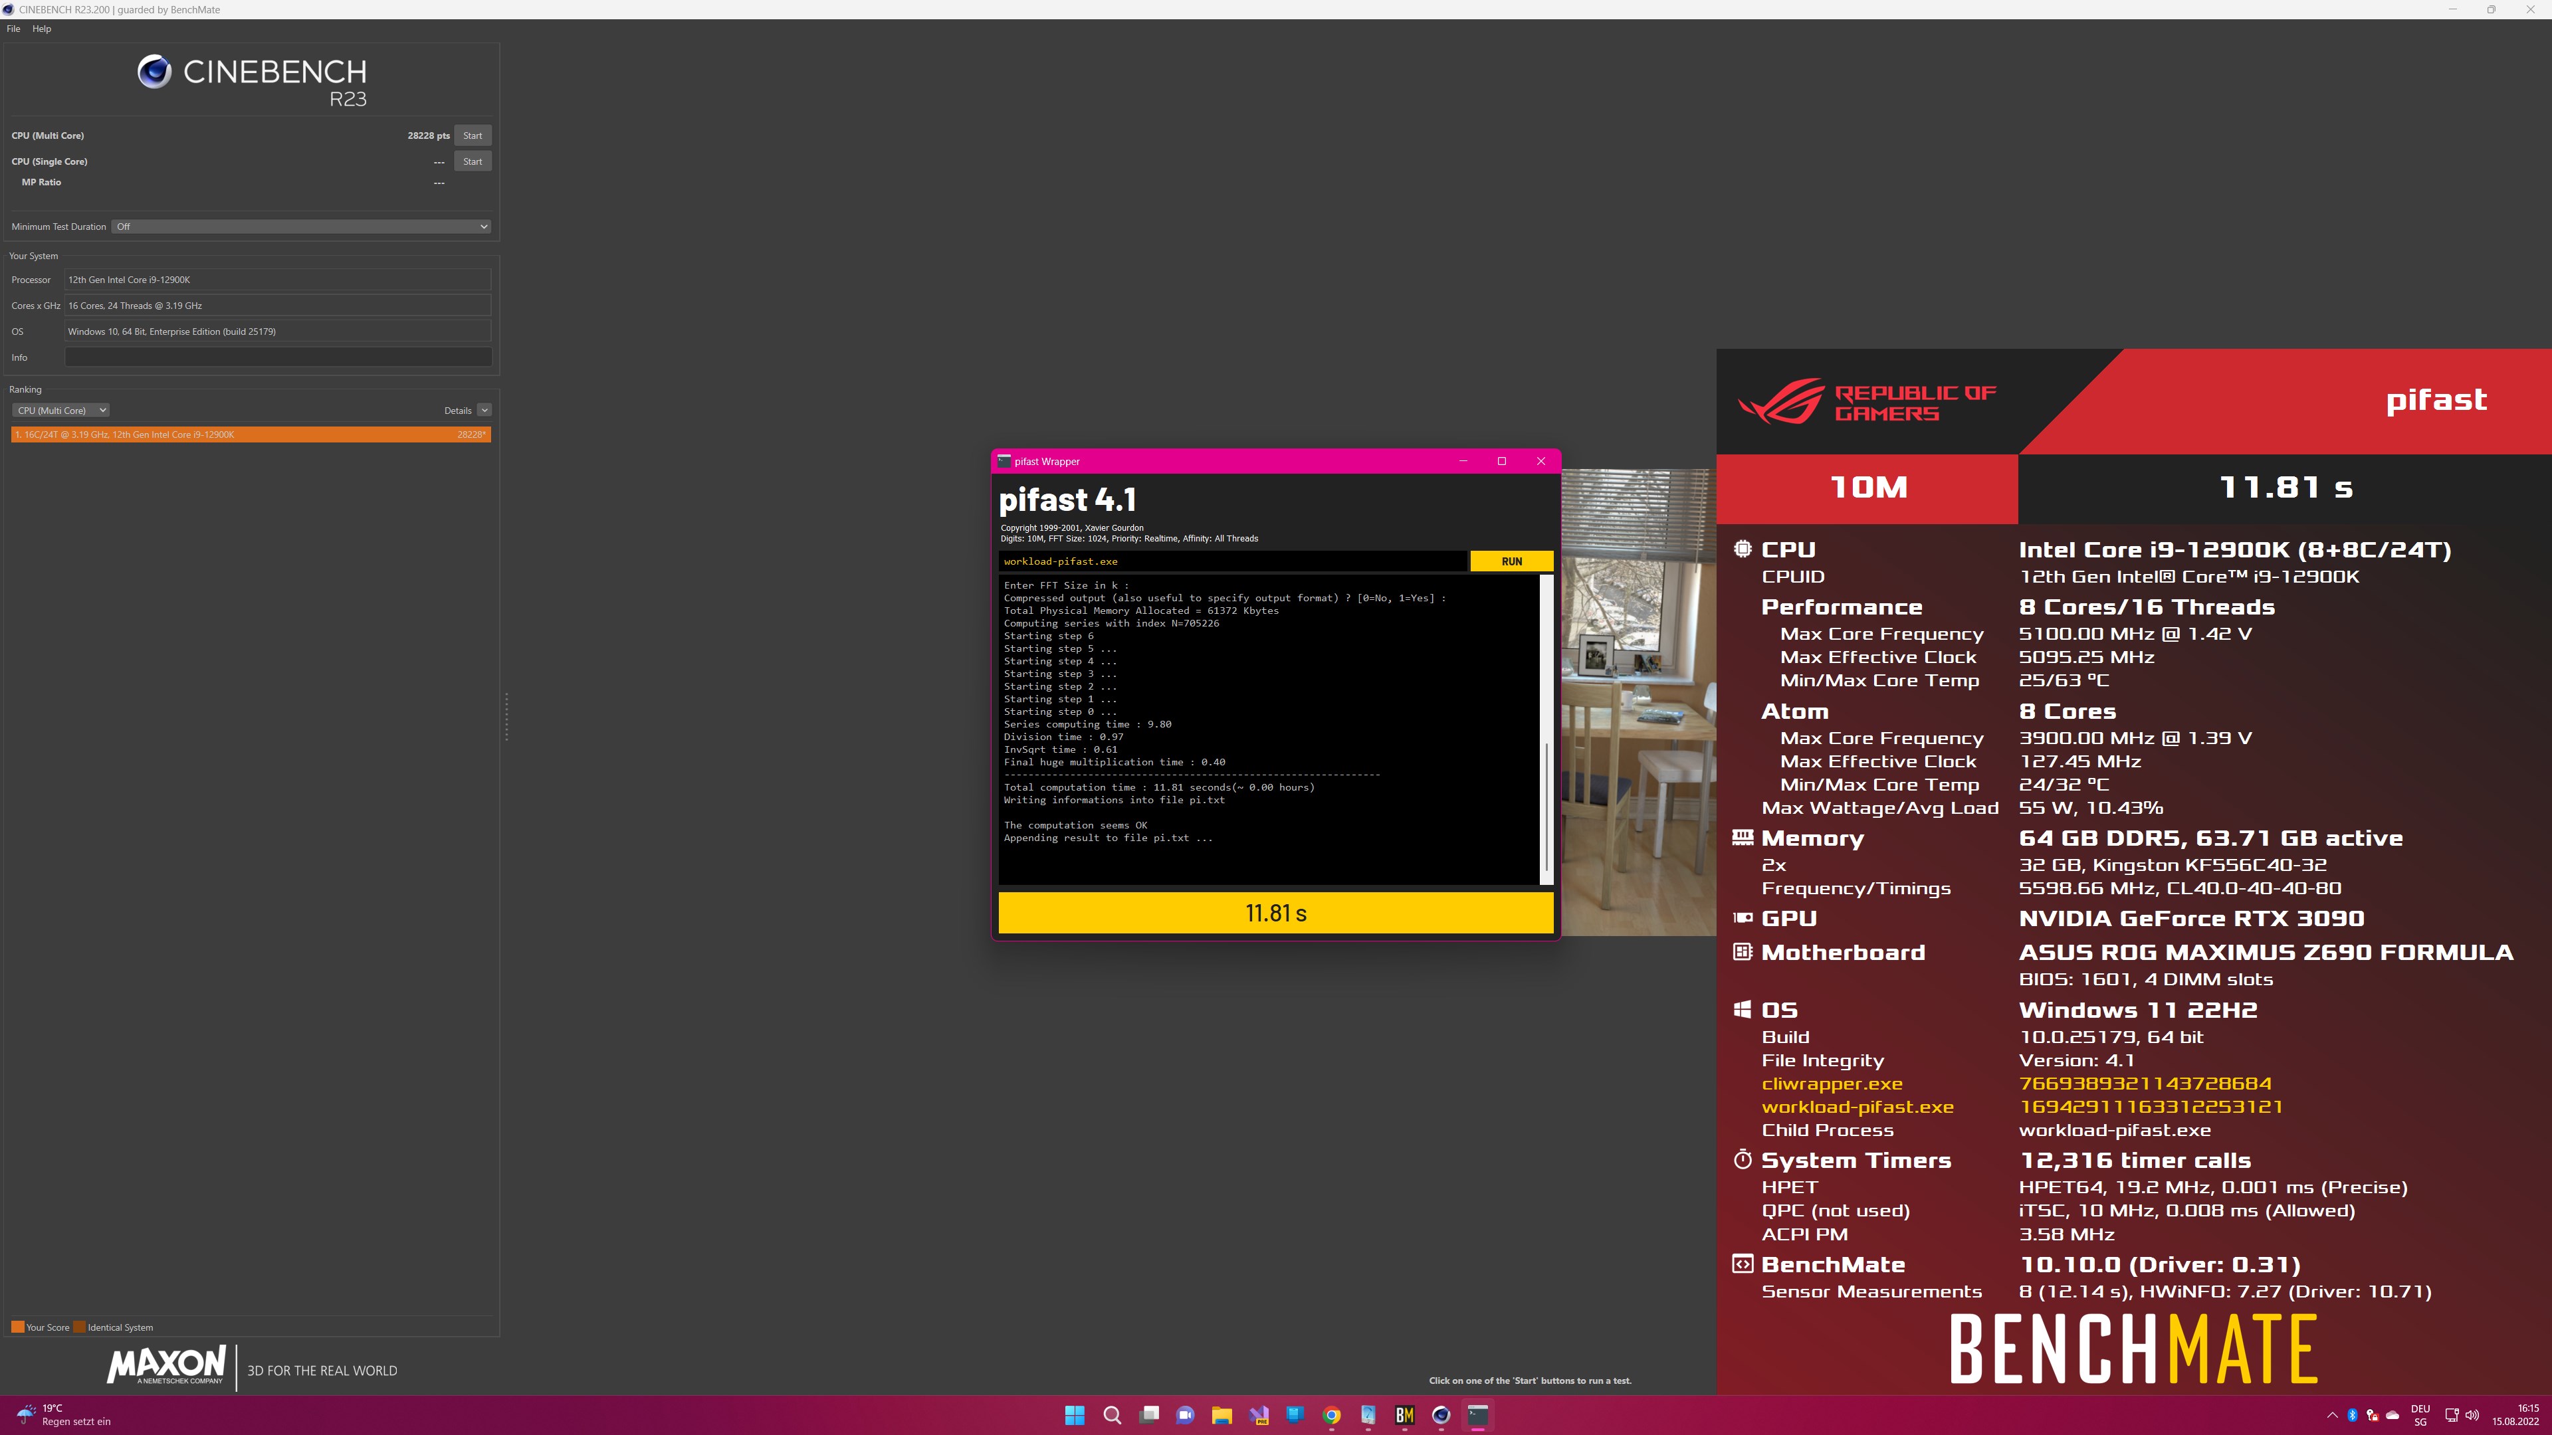This screenshot has height=1435, width=2552.
Task: Click the Identical System legend swatch
Action: coord(79,1327)
